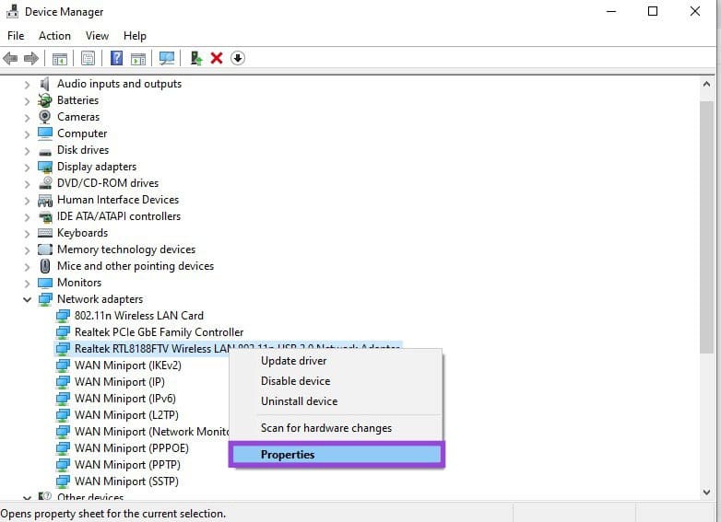Click the Computer category icon
This screenshot has width=721, height=522.
point(45,133)
